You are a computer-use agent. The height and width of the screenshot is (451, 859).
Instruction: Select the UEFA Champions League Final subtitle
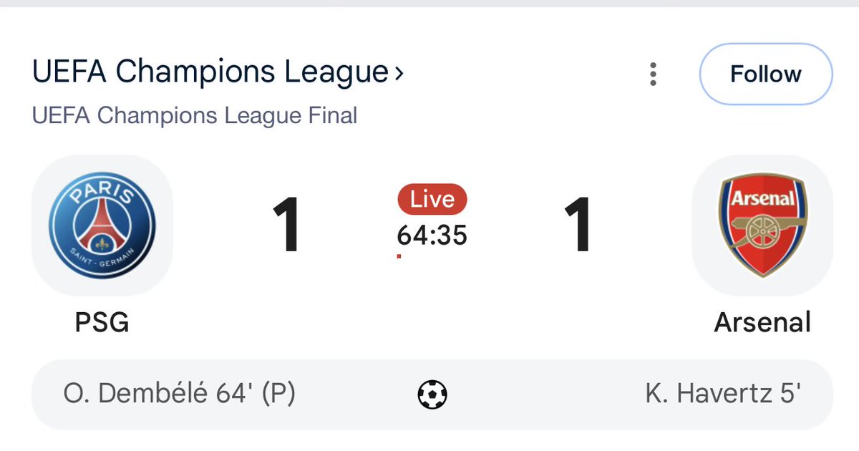pyautogui.click(x=195, y=115)
